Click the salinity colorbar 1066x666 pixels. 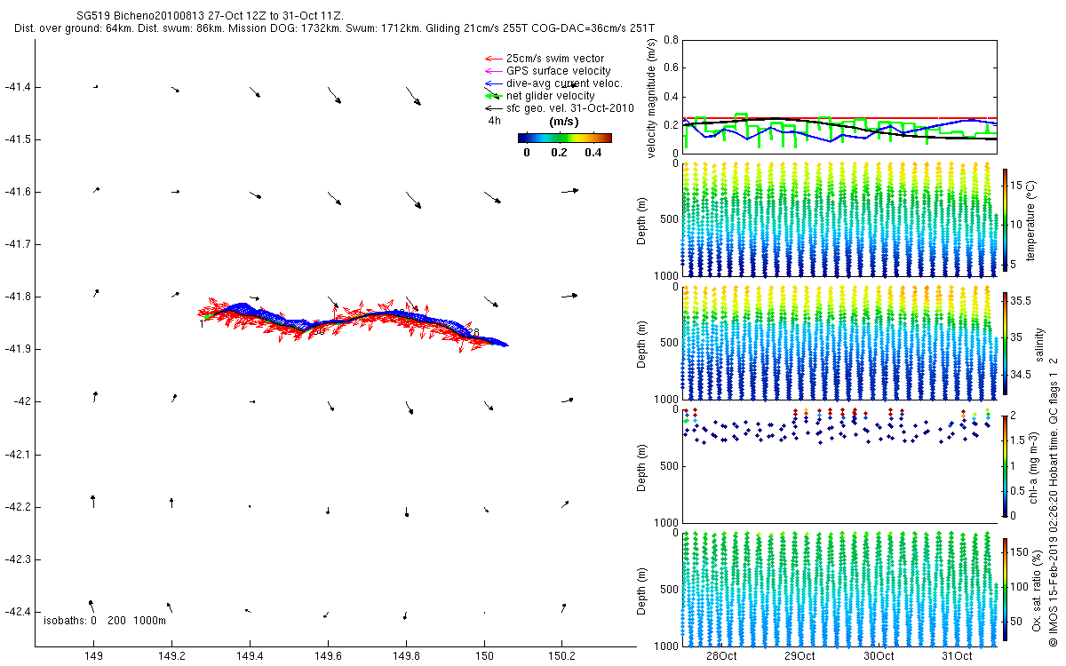pos(1006,342)
